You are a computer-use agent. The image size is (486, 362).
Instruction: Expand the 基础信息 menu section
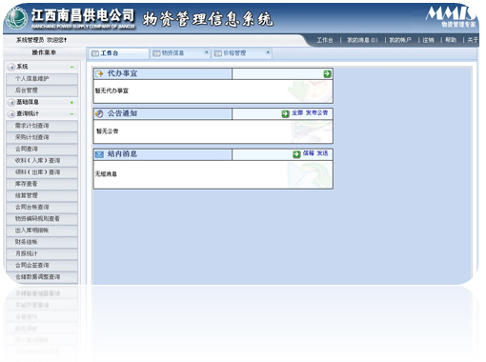71,102
